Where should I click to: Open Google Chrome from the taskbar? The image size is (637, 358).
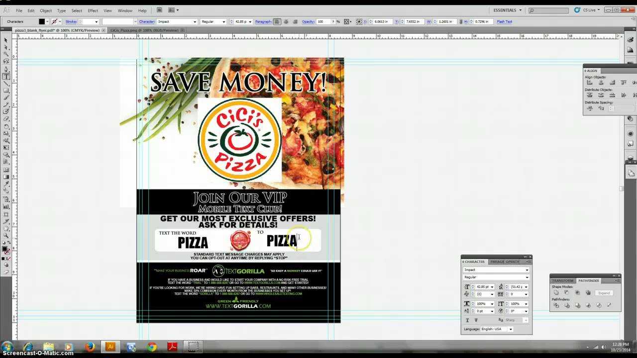[152, 347]
